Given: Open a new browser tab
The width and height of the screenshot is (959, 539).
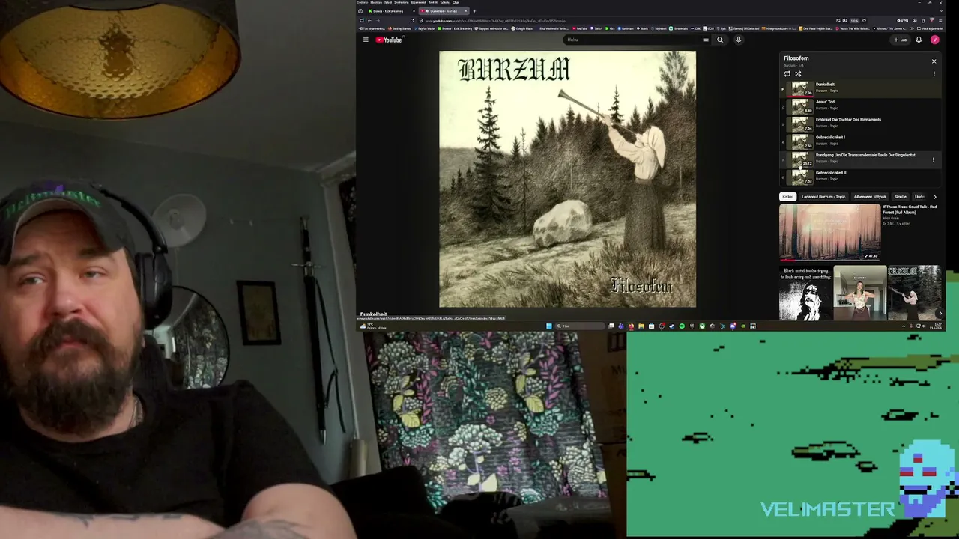Looking at the screenshot, I should click(474, 11).
